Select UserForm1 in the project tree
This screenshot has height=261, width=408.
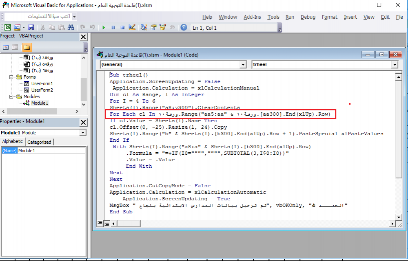[x=42, y=83]
